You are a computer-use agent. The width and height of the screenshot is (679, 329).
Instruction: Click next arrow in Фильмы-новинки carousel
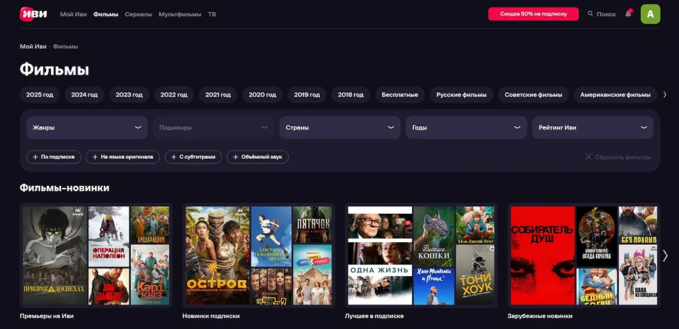pyautogui.click(x=665, y=255)
